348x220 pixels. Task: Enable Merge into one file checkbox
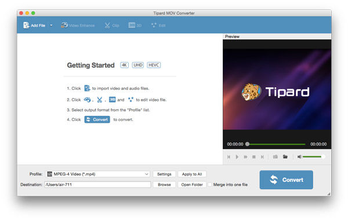click(210, 185)
